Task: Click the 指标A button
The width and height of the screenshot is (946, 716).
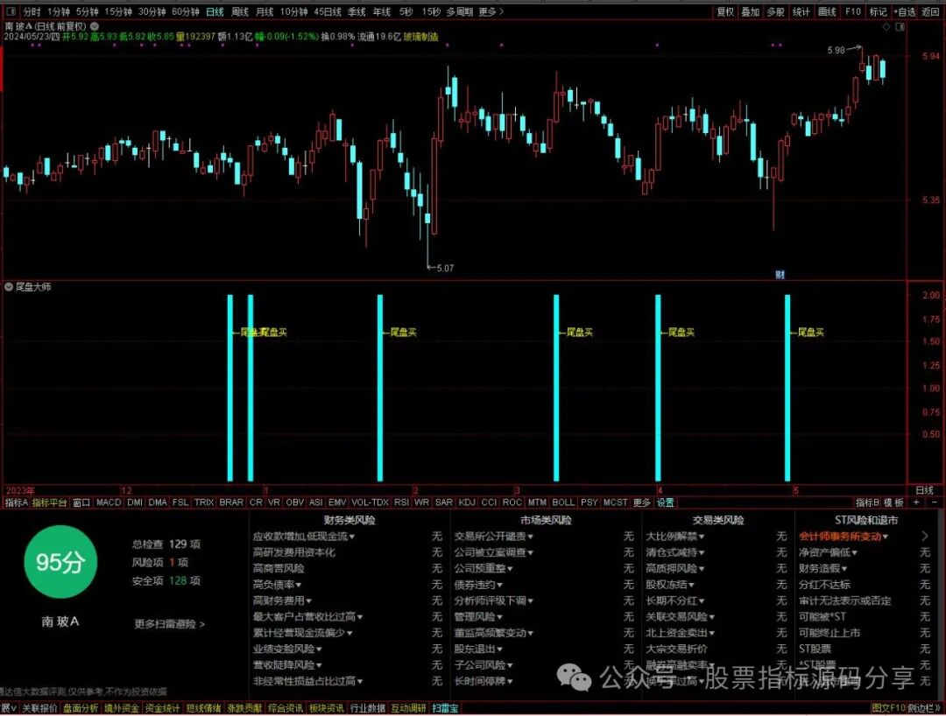Action: coord(17,502)
